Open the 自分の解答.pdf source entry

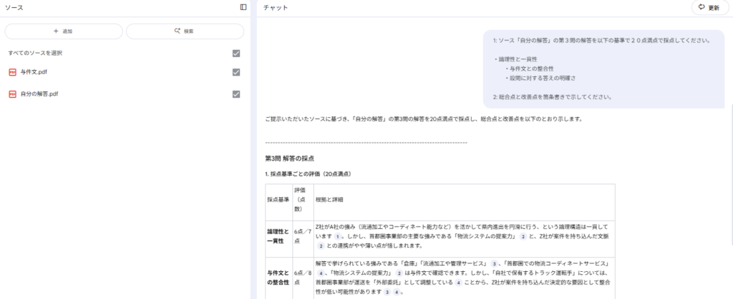[x=39, y=94]
